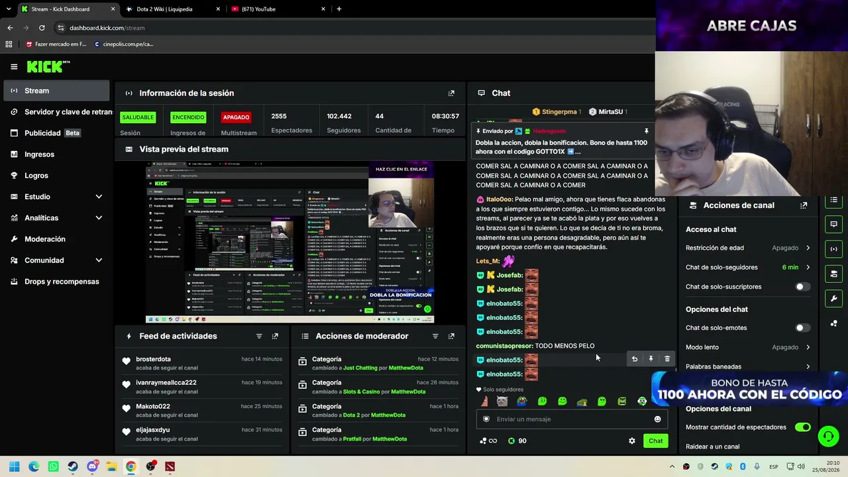
Task: Select the Patrick star emote
Action: coord(485,401)
